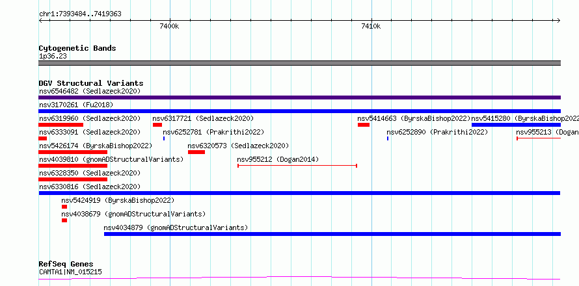The width and height of the screenshot is (579, 286).
Task: Click the thin red line under nsv955212
Action: click(x=297, y=166)
